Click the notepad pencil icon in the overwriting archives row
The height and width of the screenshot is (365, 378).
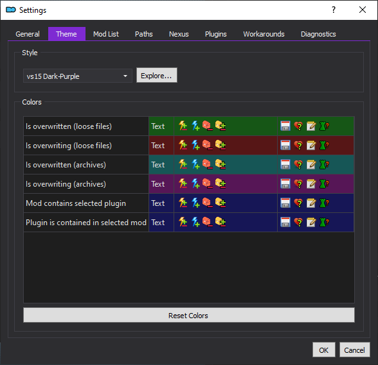[311, 183]
